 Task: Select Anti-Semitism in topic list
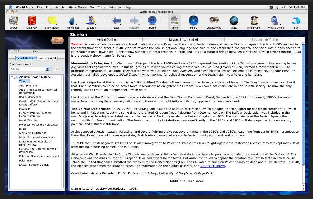point(28,86)
